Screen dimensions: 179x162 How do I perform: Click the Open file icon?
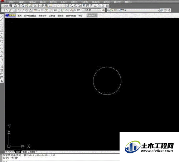click(x=7, y=6)
